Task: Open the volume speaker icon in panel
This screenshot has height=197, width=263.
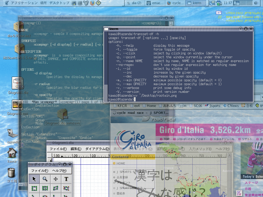Action: [x=256, y=3]
